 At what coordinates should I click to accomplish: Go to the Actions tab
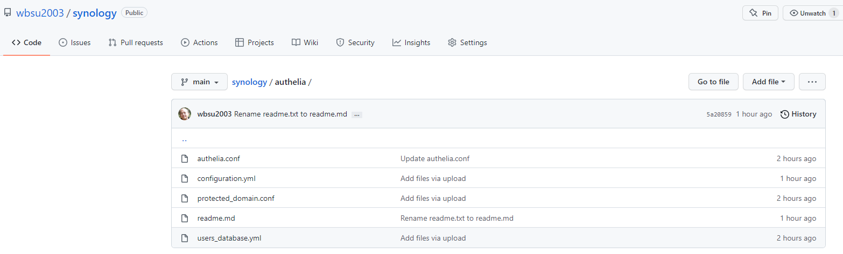(x=199, y=42)
